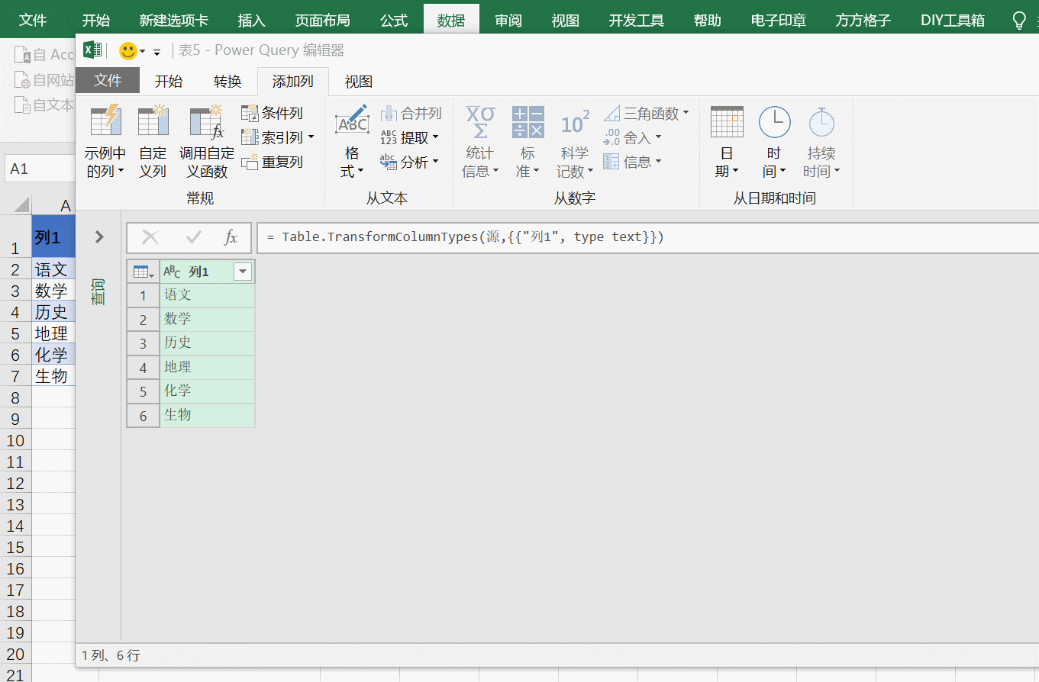Switch to Home (开始) tab in editor
1039x682 pixels.
[x=169, y=81]
